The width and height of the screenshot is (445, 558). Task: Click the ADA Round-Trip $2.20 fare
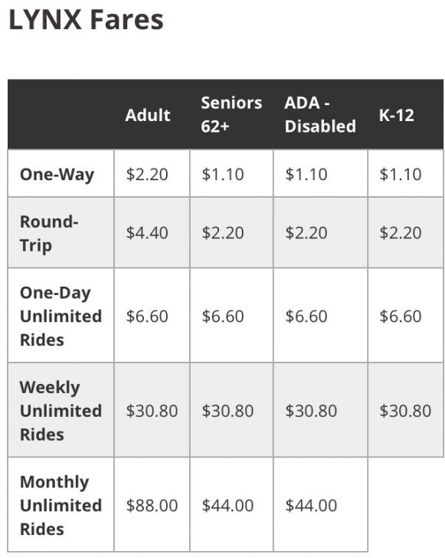click(x=306, y=233)
